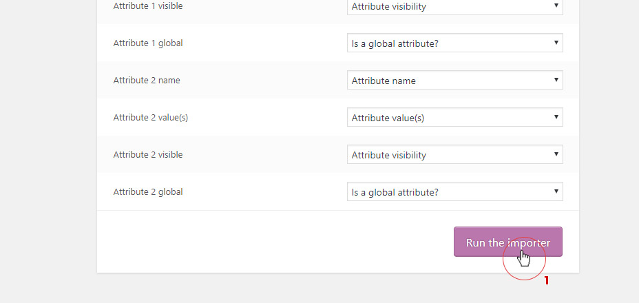Viewport: 639px width, 303px height.
Task: Click the red step number 1 marker
Action: 547,281
